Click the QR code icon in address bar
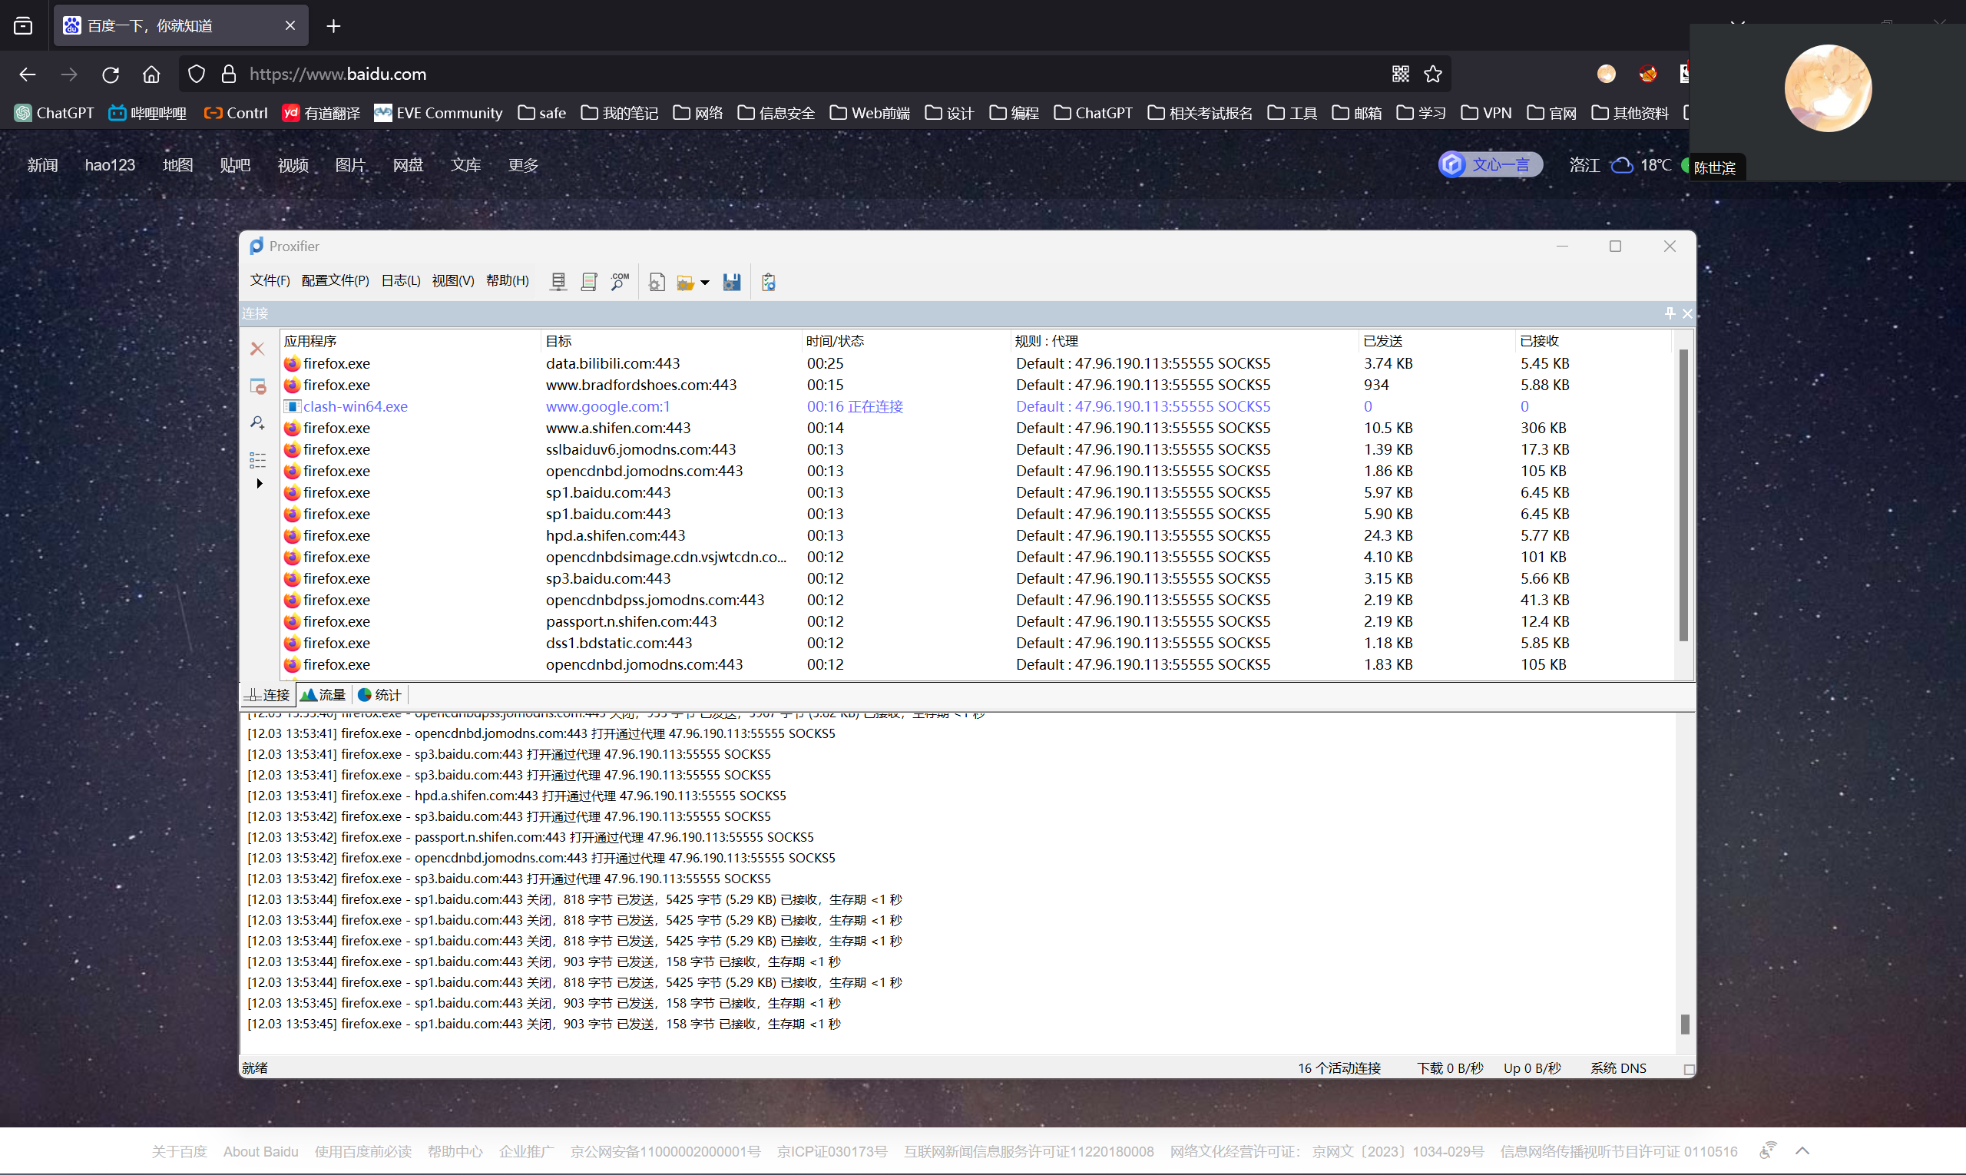This screenshot has height=1175, width=1966. click(1400, 74)
